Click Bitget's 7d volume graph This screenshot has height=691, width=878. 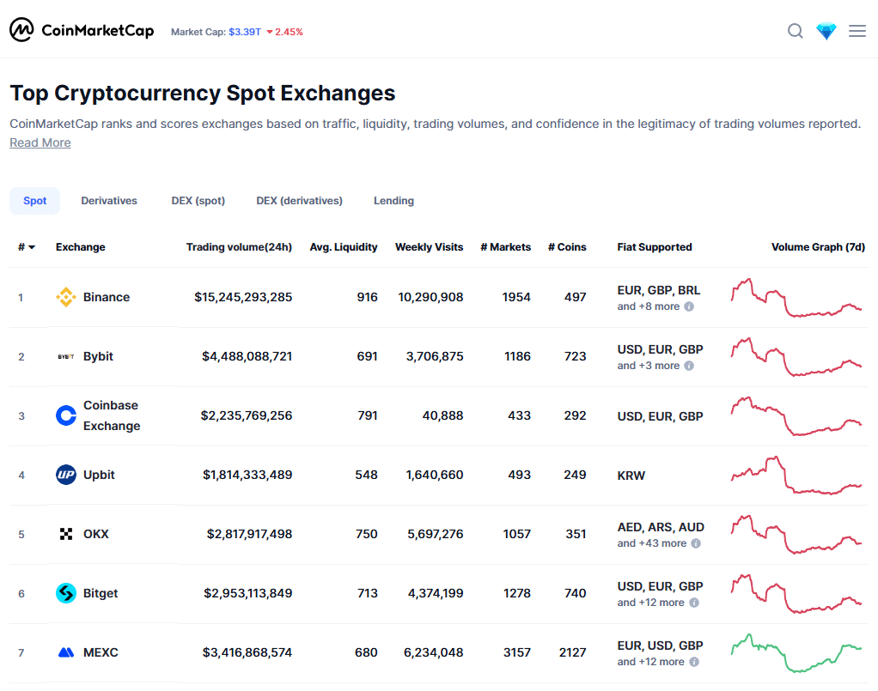[x=796, y=594]
